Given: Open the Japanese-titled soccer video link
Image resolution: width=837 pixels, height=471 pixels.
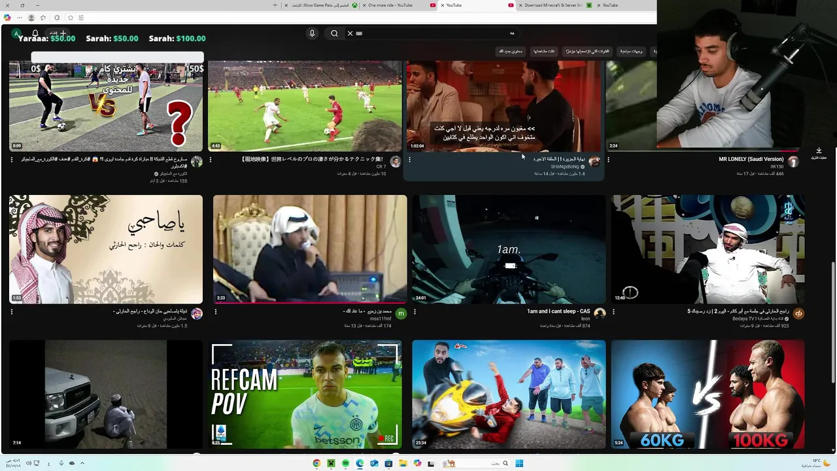Looking at the screenshot, I should click(x=312, y=159).
